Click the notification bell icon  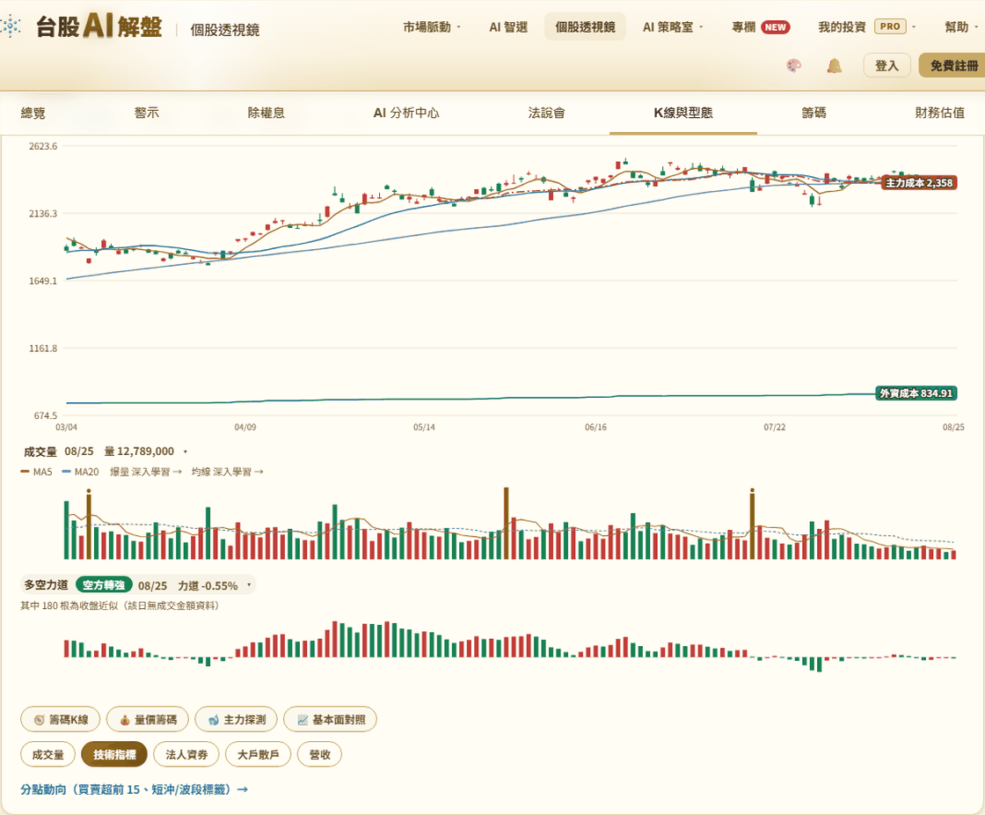pos(835,65)
